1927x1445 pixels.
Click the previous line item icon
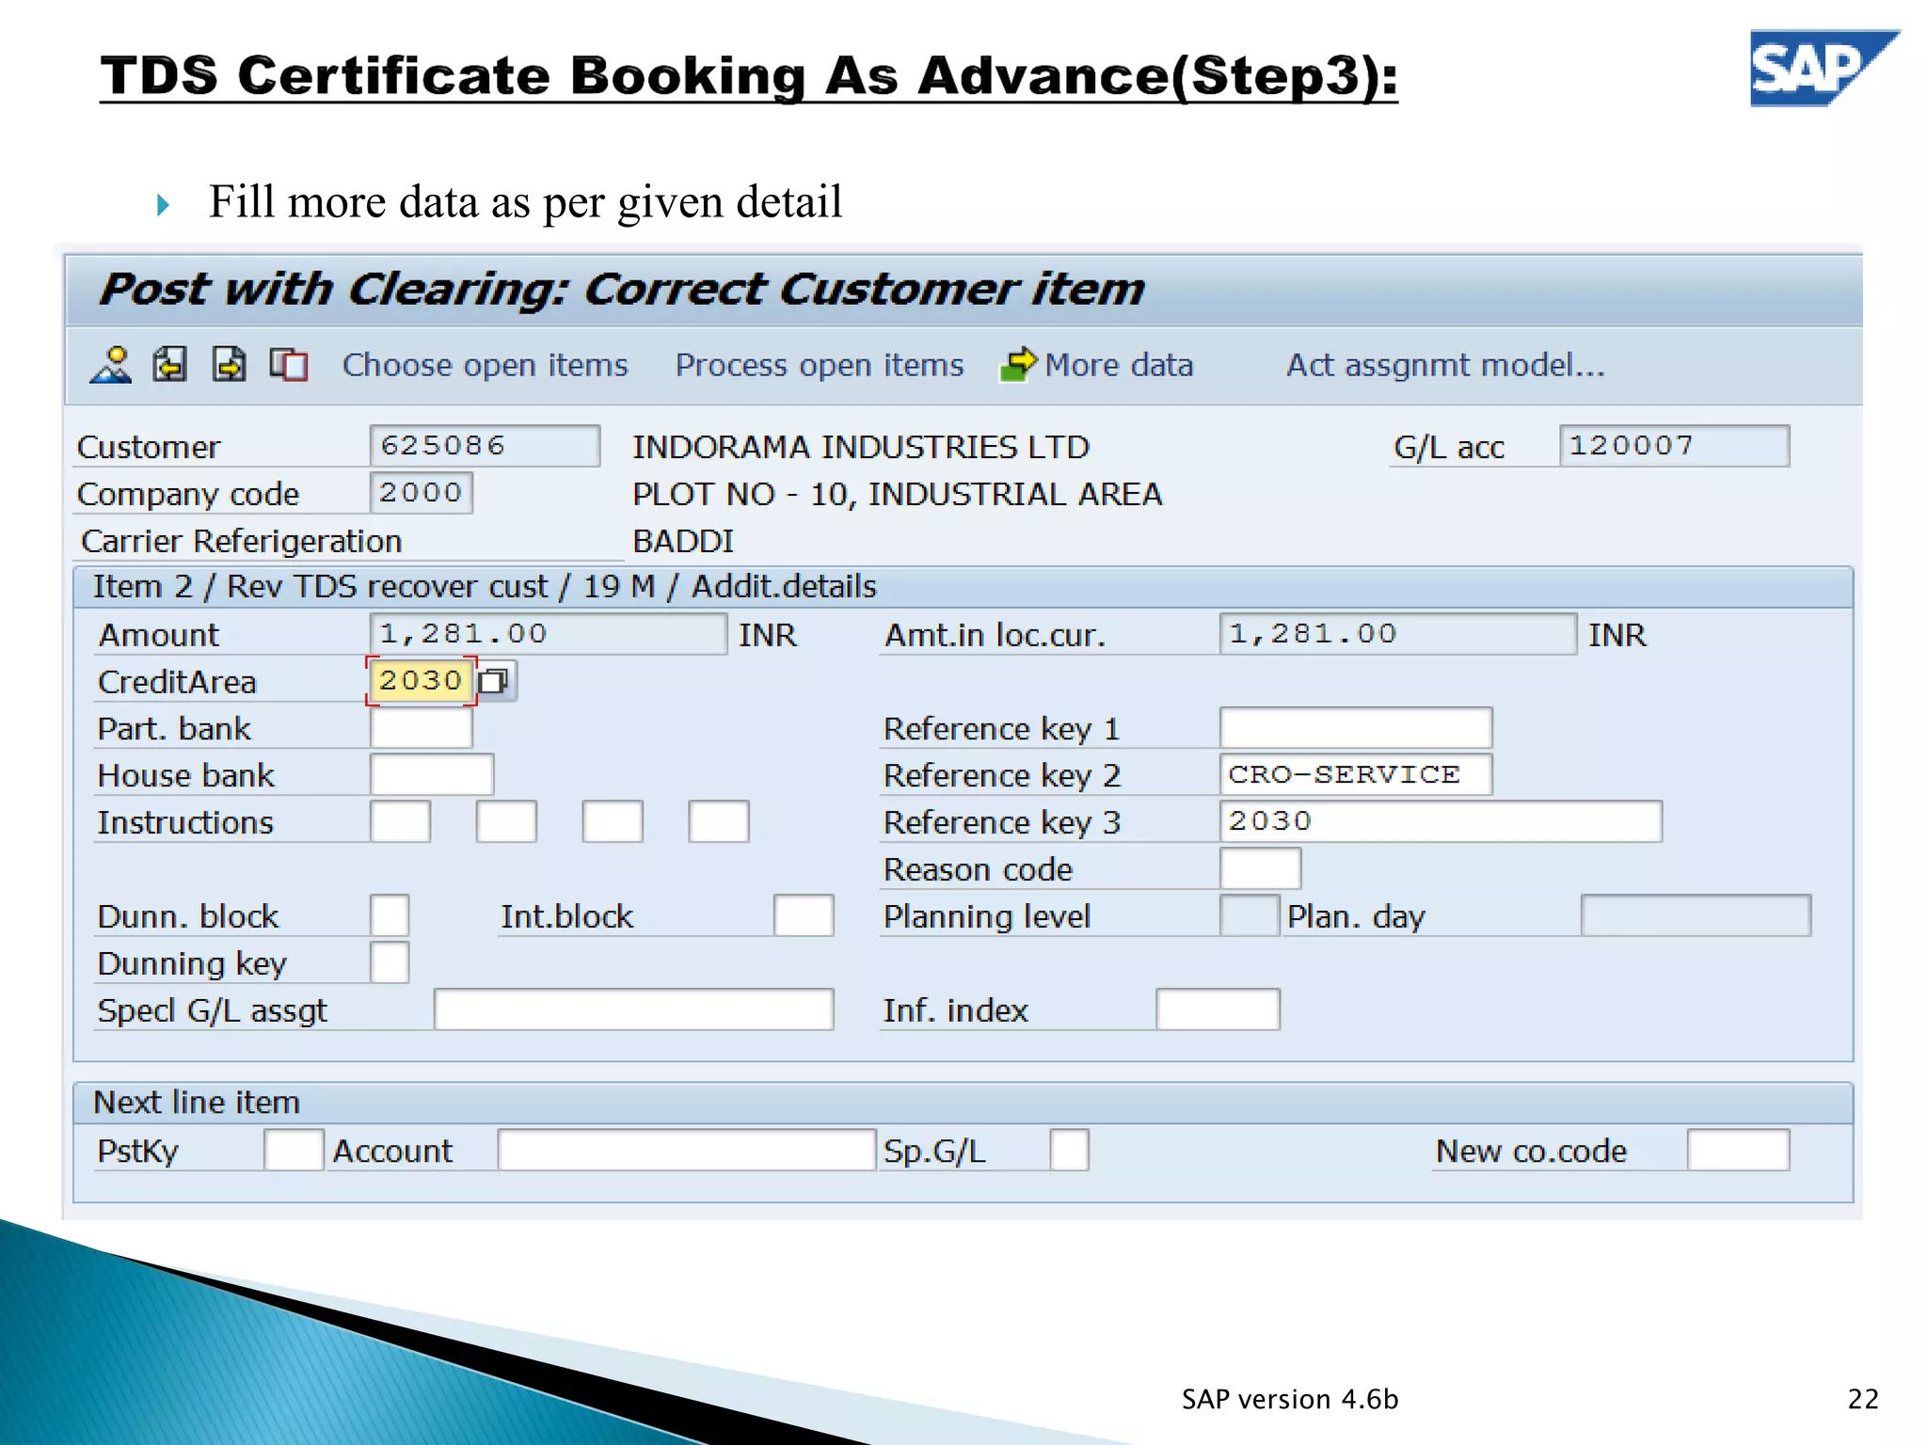[x=170, y=365]
